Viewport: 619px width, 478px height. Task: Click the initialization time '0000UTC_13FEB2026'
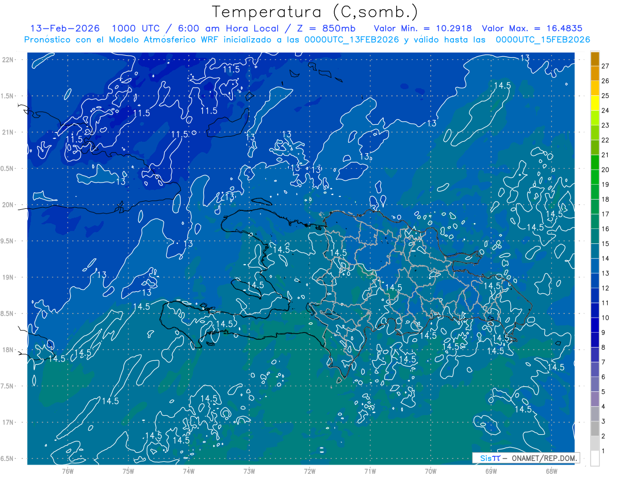click(352, 40)
